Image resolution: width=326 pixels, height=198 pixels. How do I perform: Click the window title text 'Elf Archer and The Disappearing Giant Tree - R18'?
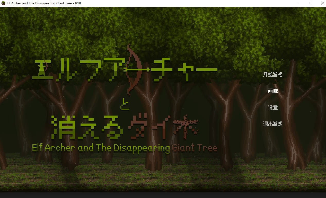click(44, 3)
